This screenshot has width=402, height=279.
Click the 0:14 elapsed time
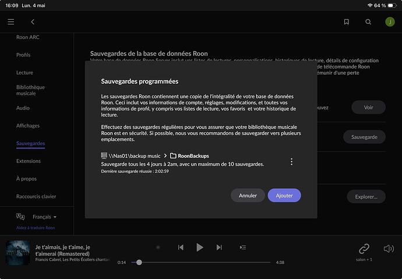[122, 262]
